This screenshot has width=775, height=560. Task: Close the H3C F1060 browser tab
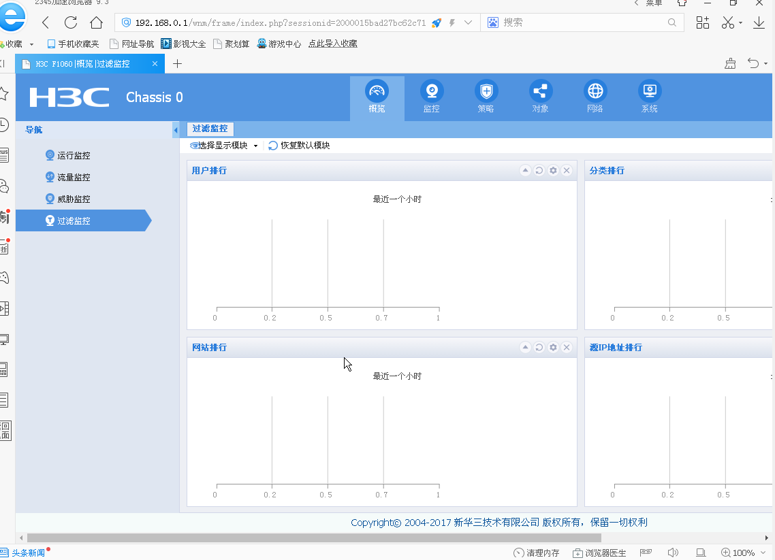[x=155, y=64]
